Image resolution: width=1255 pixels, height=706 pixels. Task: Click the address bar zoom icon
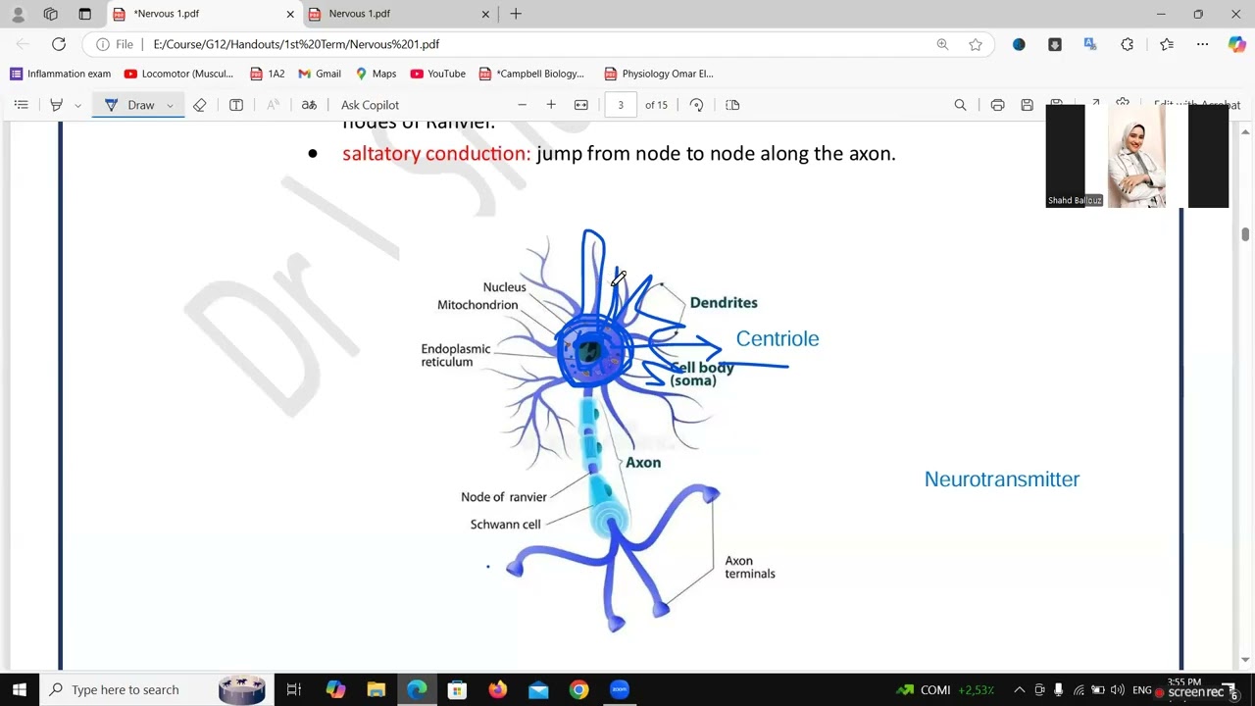click(x=942, y=44)
